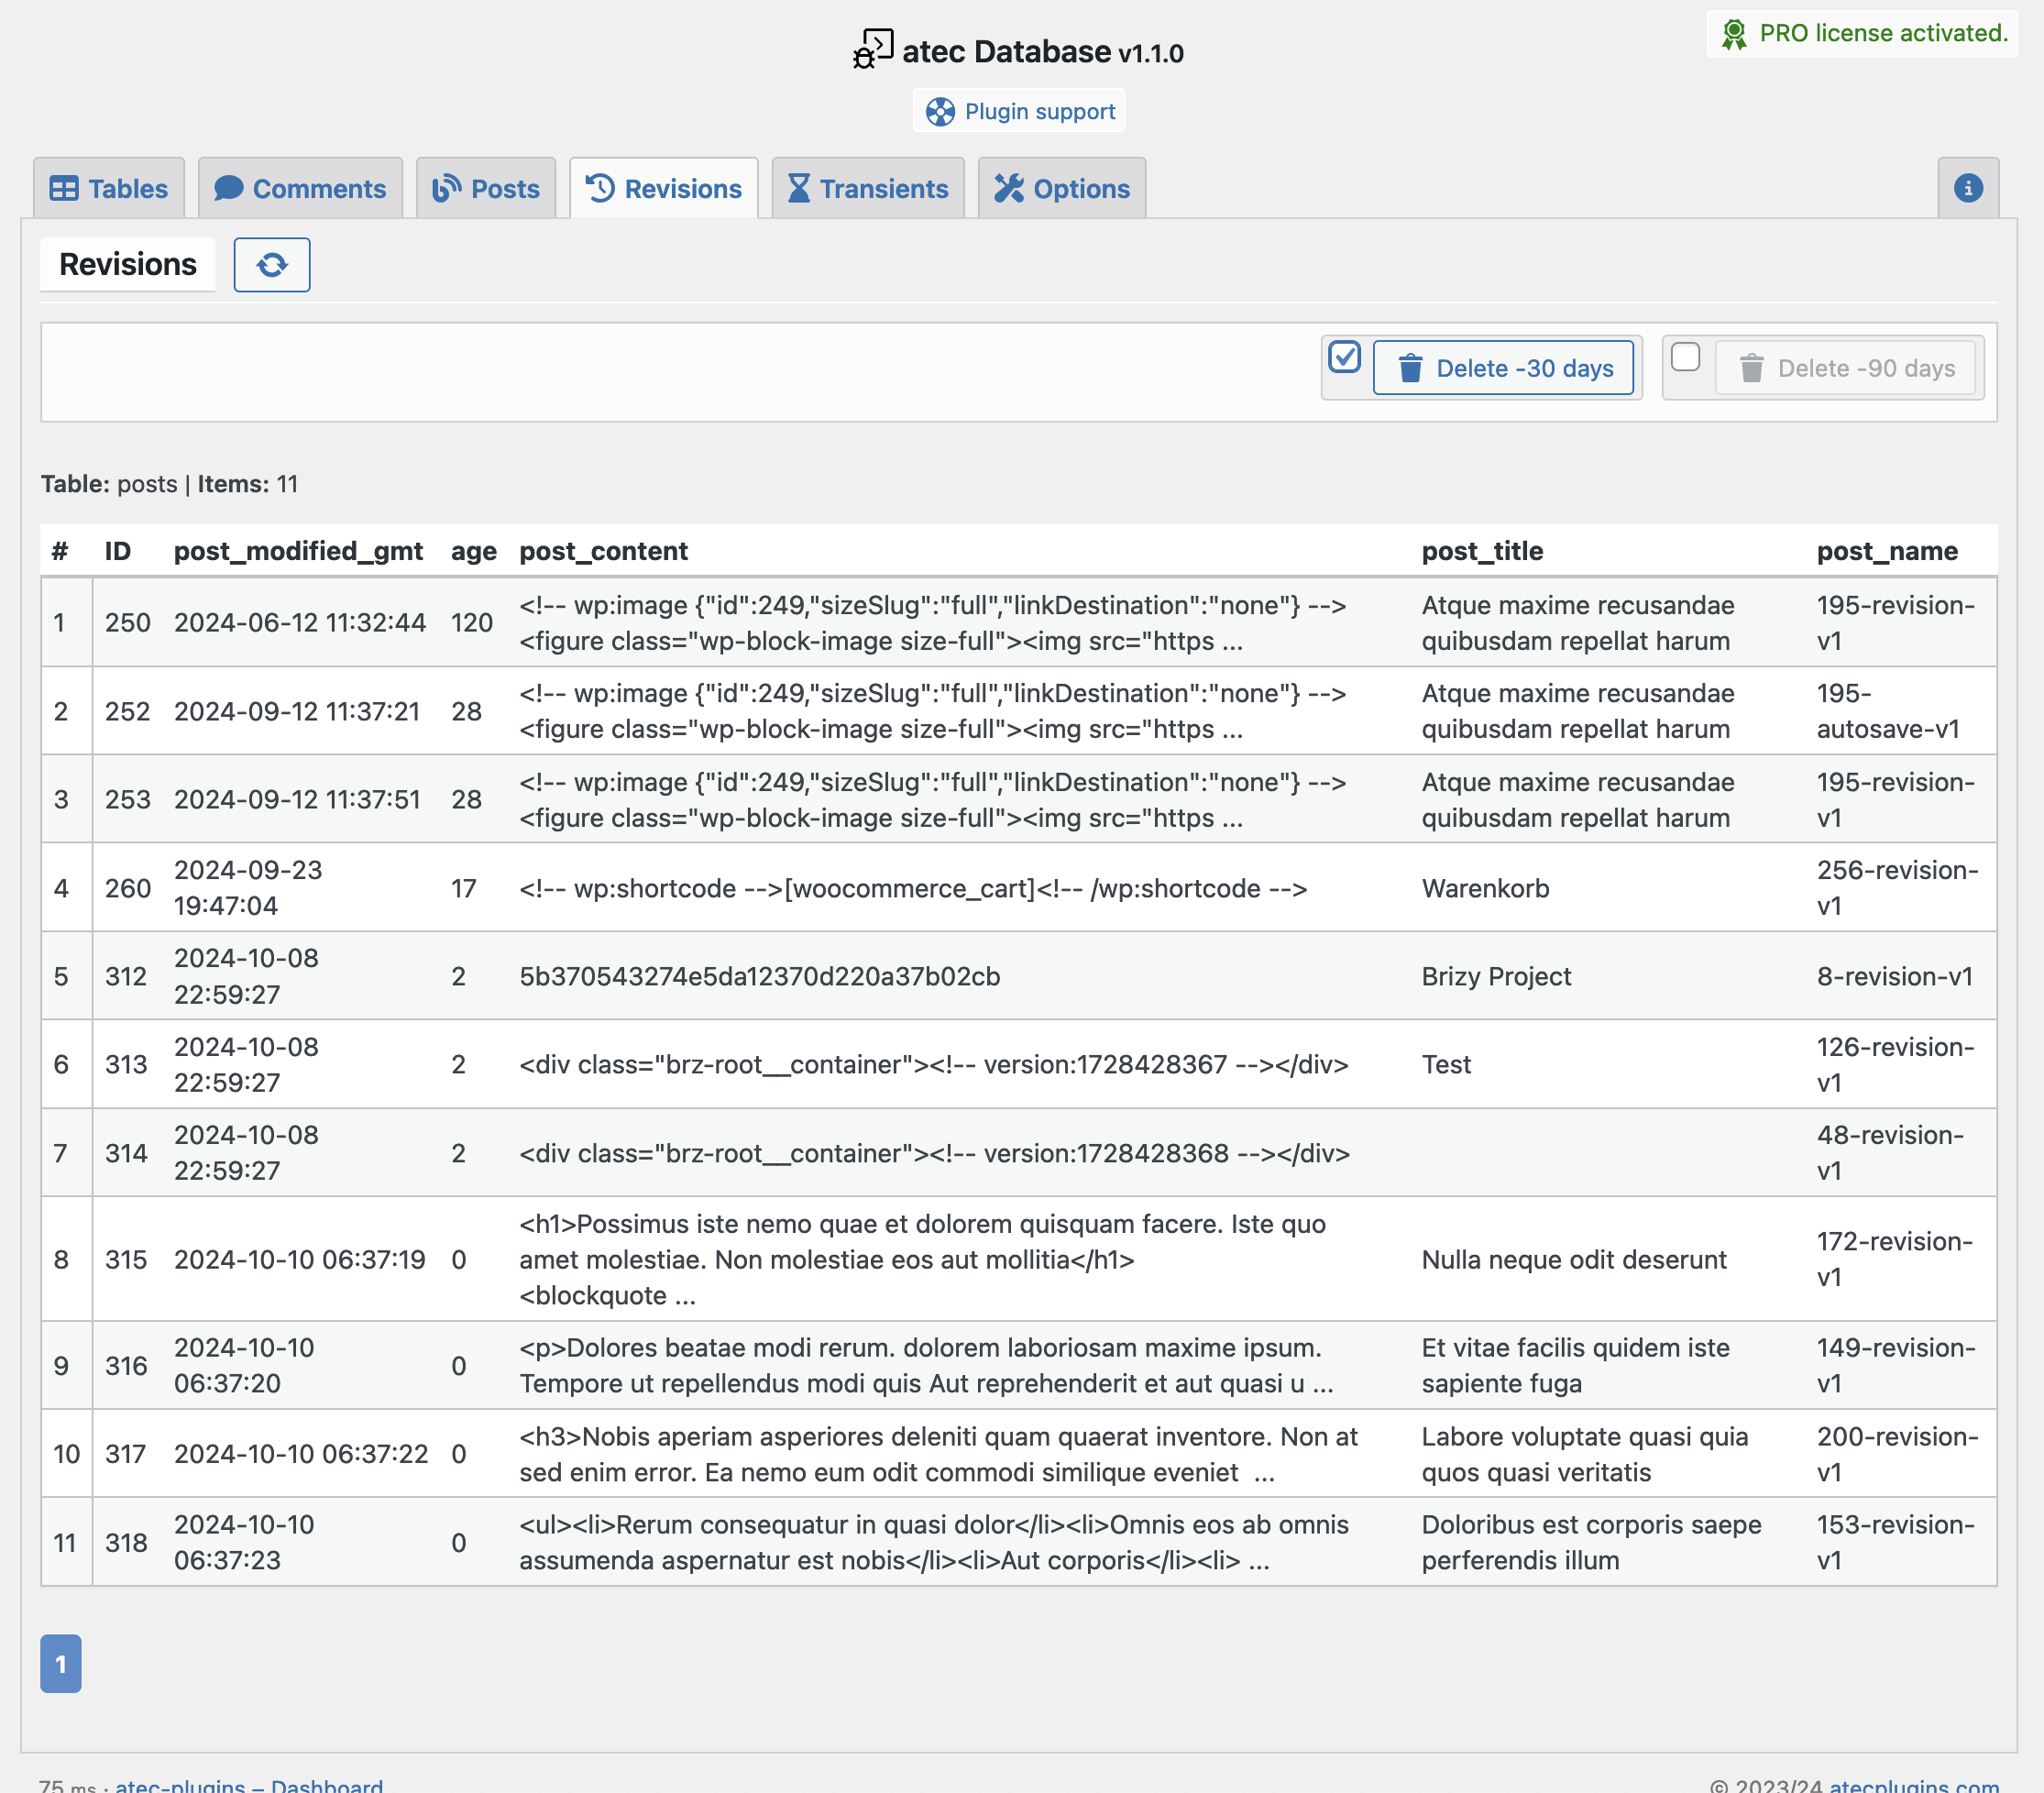Check the Delete -90 days checkbox

[1685, 357]
